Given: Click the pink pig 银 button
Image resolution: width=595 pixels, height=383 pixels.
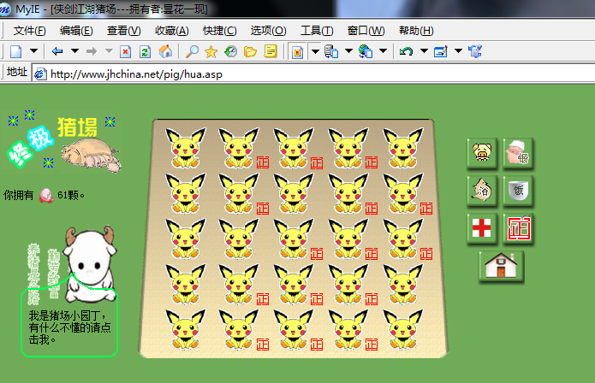Looking at the screenshot, I should coord(518,153).
